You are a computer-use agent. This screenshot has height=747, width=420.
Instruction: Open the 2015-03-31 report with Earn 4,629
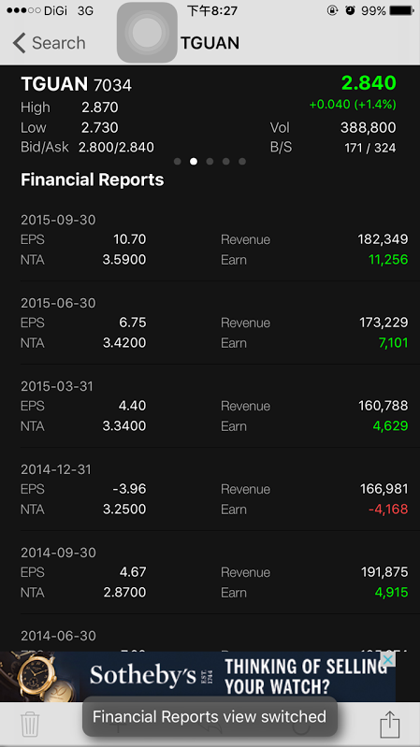click(214, 407)
